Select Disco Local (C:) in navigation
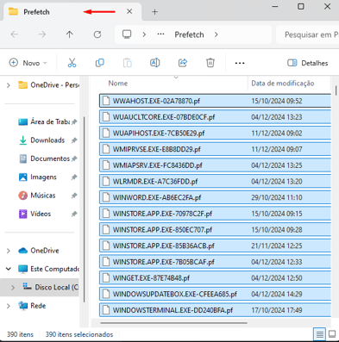Screen dimensions: 339x342 [x=40, y=287]
